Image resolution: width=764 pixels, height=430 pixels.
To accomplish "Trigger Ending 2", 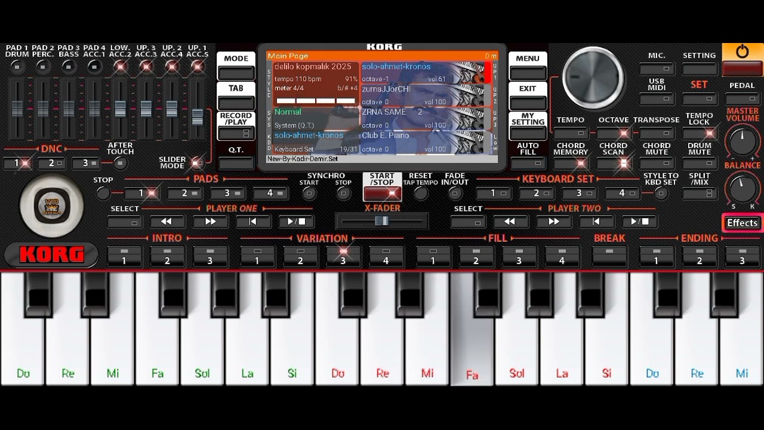I will click(x=700, y=256).
